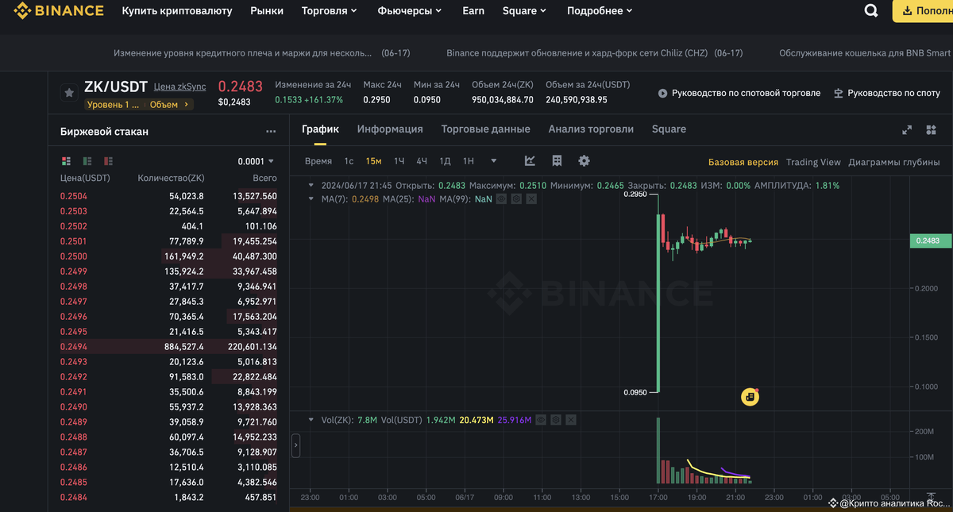Switch to Диаграммы глубины view
953x512 pixels.
[894, 162]
